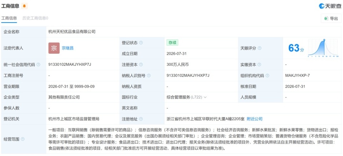Image resolution: width=343 pixels, height=156 pixels.
Task: Click the 63分 score value
Action: coord(296,48)
